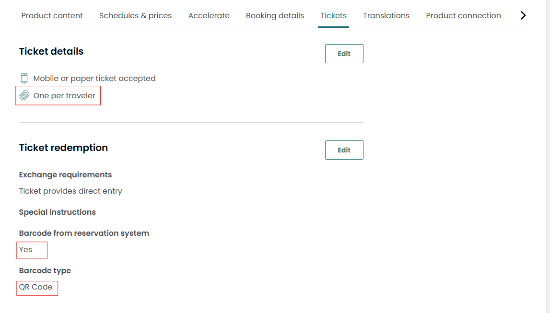This screenshot has width=550, height=313.
Task: Go to the Accelerate tab
Action: pos(209,16)
